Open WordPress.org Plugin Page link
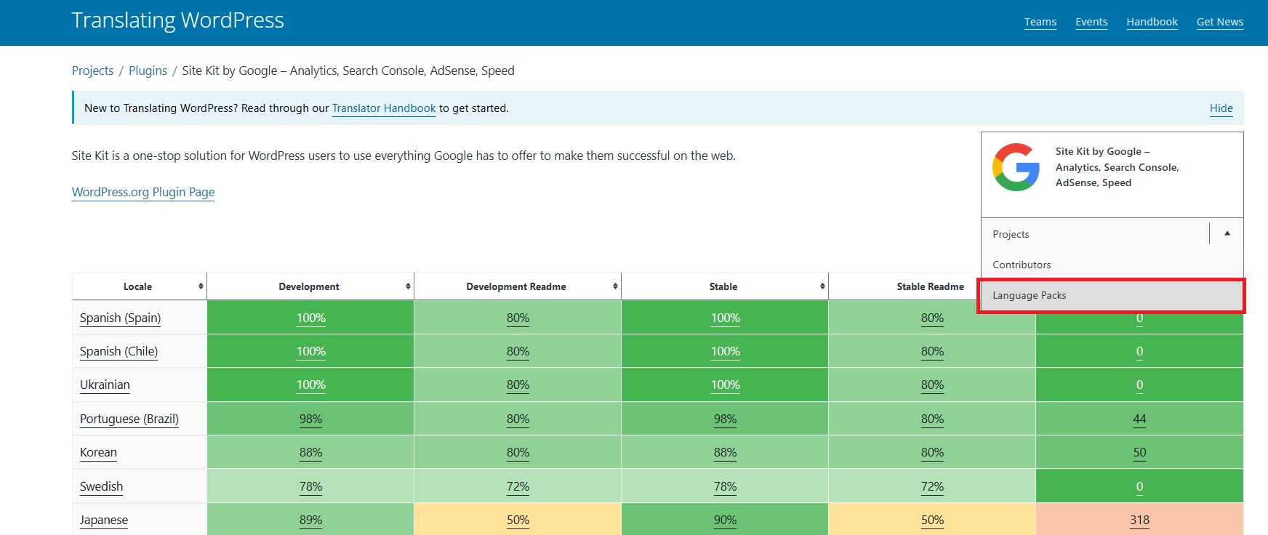1268x535 pixels. click(x=143, y=192)
